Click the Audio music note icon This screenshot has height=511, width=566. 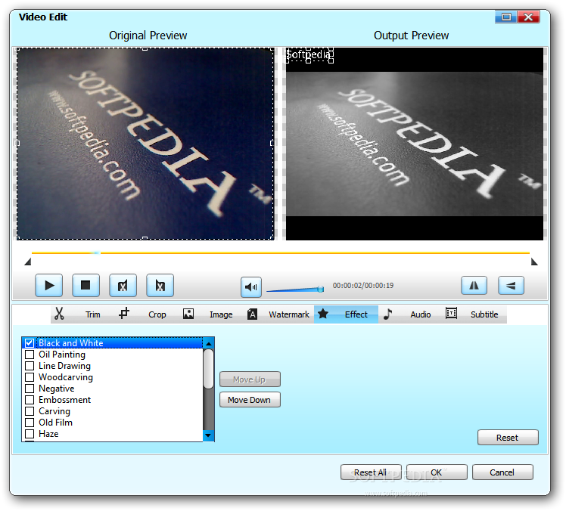[387, 314]
